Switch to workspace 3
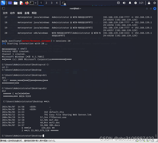Viewport: 158px width, 143px height. point(52,3)
